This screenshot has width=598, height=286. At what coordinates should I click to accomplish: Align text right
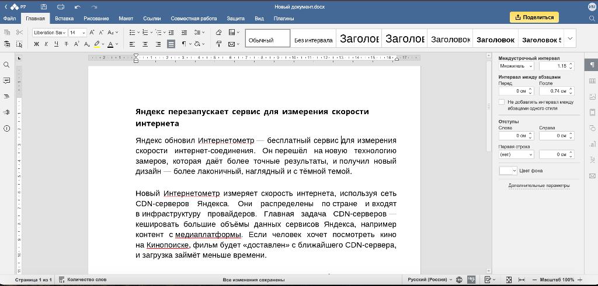(158, 44)
